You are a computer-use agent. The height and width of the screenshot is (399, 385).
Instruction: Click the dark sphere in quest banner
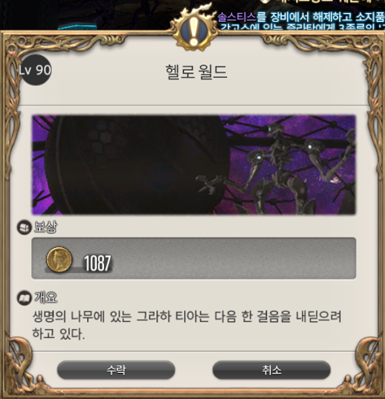(x=136, y=165)
